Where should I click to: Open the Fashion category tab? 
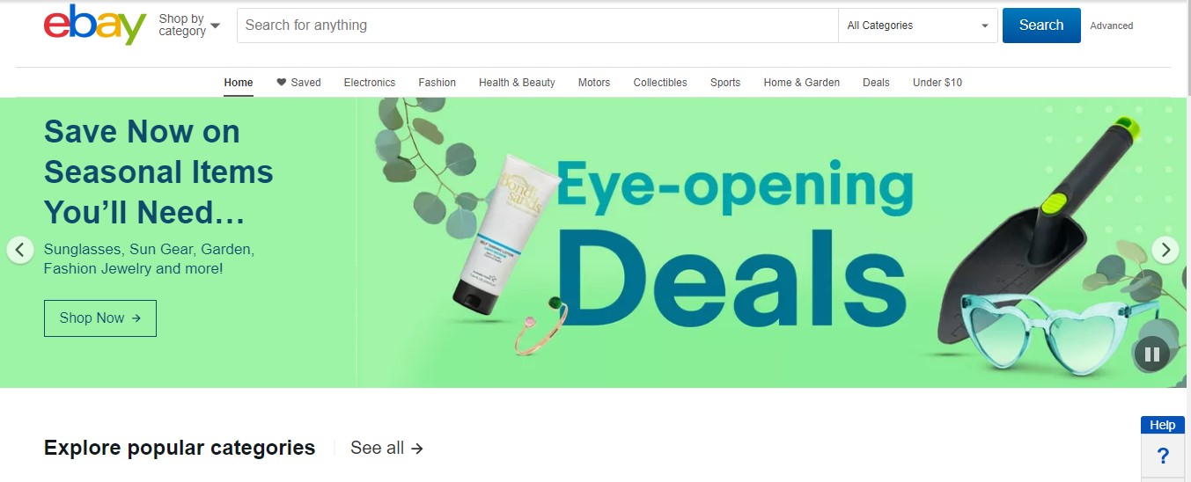[x=437, y=83]
